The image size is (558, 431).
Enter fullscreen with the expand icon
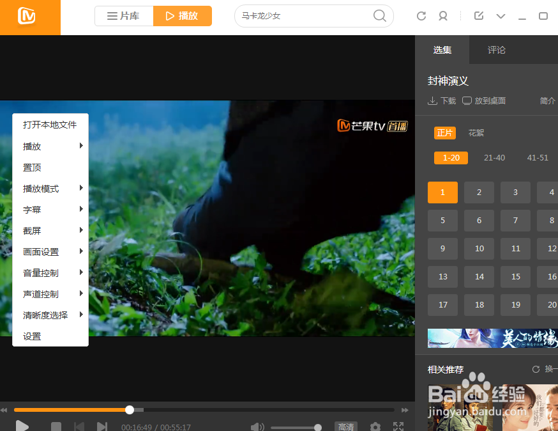tap(398, 427)
